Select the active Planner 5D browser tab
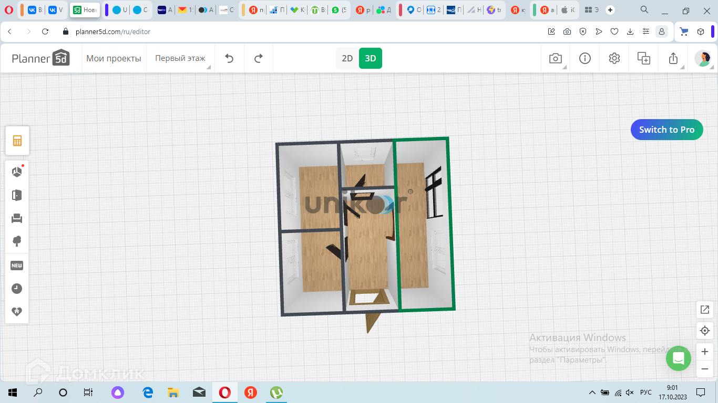 point(85,10)
